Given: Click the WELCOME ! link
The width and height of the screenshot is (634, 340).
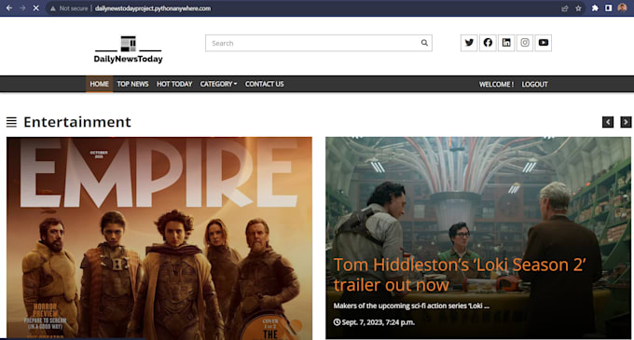Looking at the screenshot, I should pos(497,85).
